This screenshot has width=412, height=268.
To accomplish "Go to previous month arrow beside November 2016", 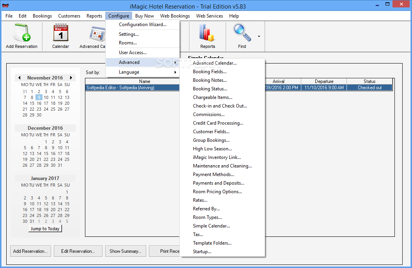I will point(19,78).
